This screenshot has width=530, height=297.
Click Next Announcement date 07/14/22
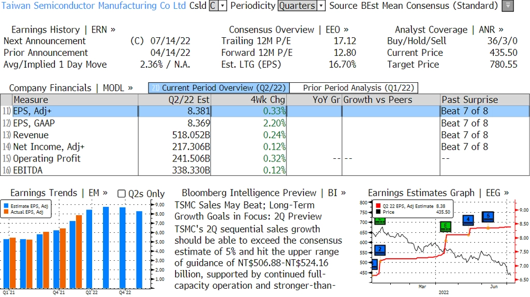pyautogui.click(x=170, y=41)
